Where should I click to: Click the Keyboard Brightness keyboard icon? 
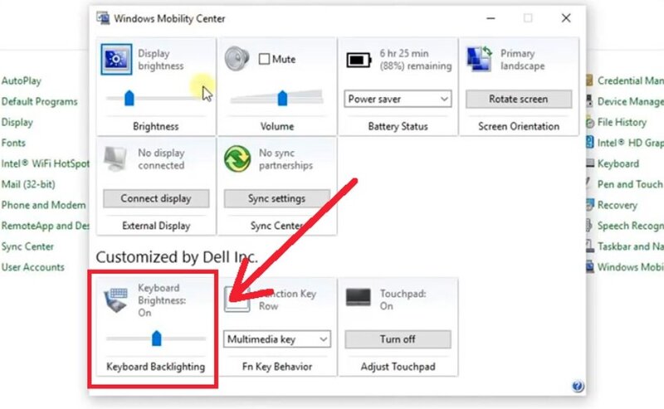pos(115,299)
